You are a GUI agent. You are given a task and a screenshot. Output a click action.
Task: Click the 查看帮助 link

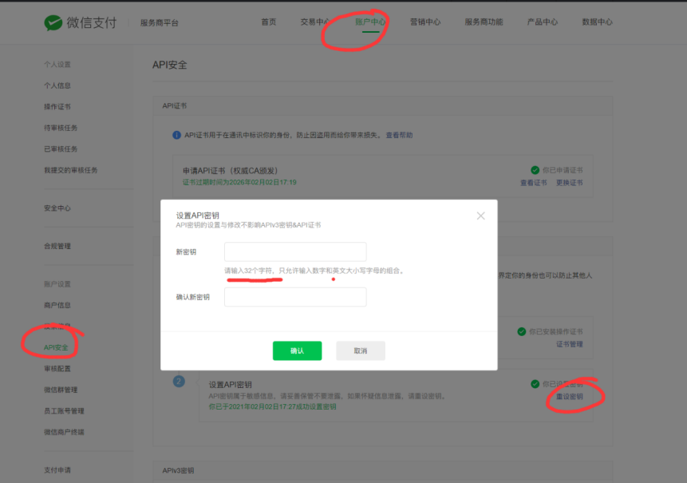tap(399, 135)
